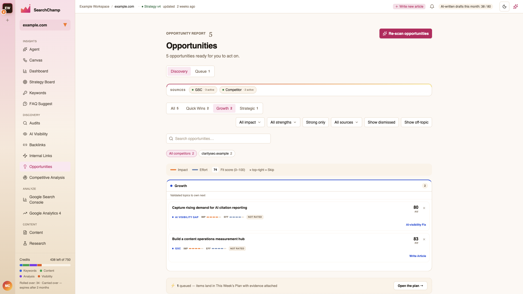Open the Internal Links icon
Viewport: 523px width, 294px height.
pos(25,156)
